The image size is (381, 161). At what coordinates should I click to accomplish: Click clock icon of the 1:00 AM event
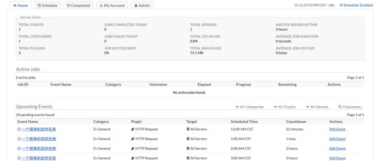tap(19, 139)
